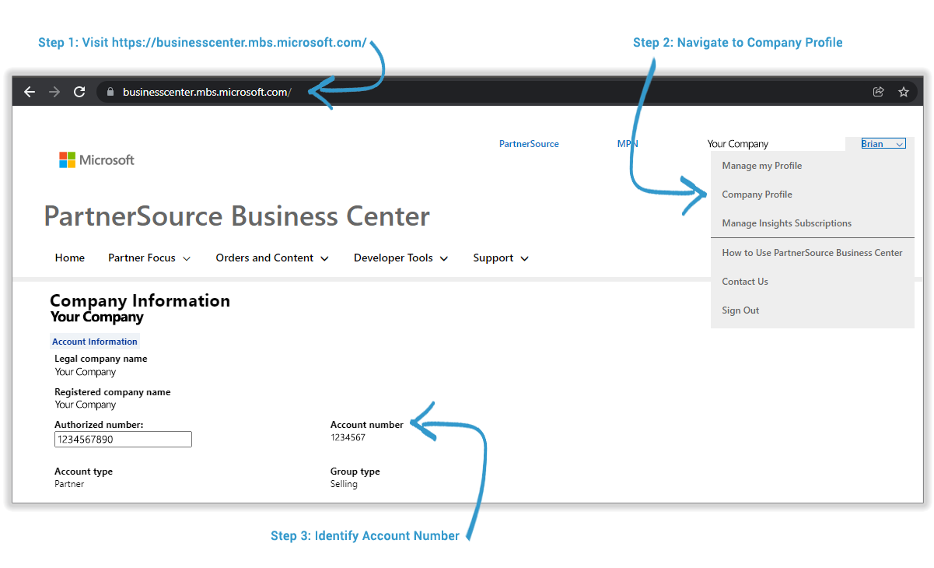
Task: Open the Support dropdown menu
Action: pyautogui.click(x=501, y=258)
